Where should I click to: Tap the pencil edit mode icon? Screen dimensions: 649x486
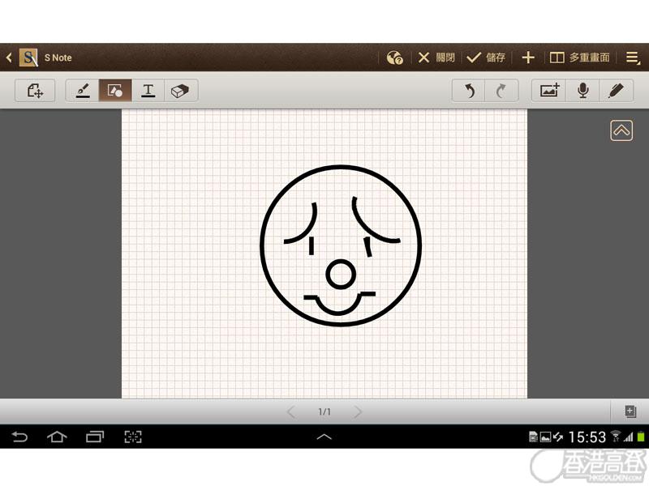(616, 91)
